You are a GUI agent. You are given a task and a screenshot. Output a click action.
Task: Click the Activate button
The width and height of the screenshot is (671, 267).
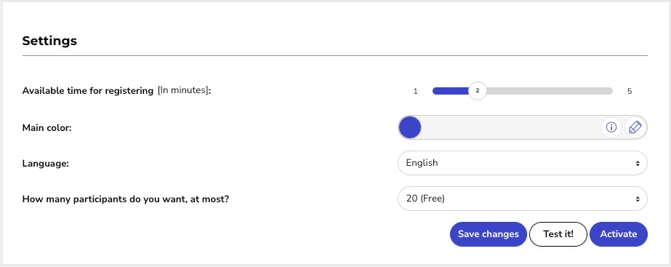[x=619, y=234]
